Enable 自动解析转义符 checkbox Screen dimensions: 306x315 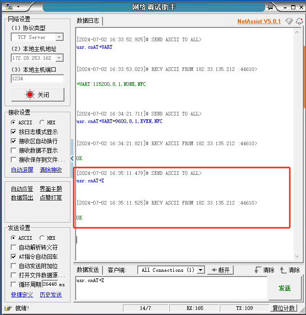13,247
